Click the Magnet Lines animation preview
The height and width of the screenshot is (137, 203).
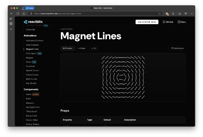coord(123,77)
